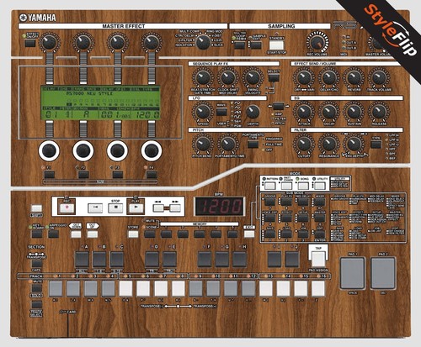The height and width of the screenshot is (347, 421).
Task: Select PATT CHAIN mode button
Action: coord(287,186)
